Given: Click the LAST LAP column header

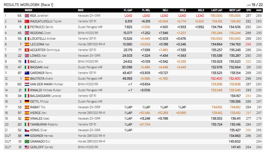Looking at the screenshot, I should click(217, 10).
